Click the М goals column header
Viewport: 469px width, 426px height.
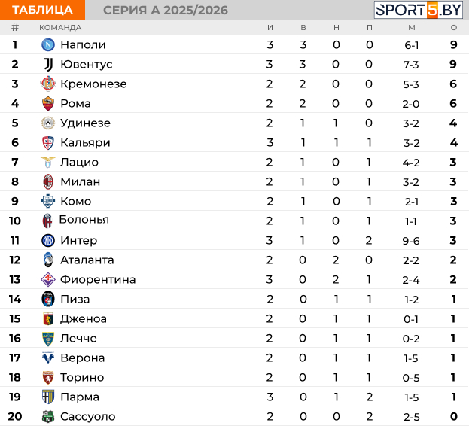(412, 28)
